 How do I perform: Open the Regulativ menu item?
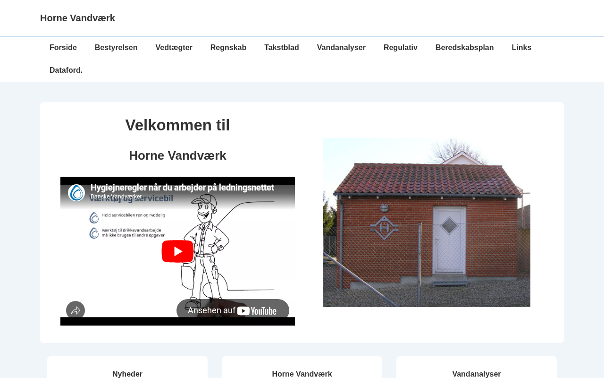pyautogui.click(x=401, y=48)
